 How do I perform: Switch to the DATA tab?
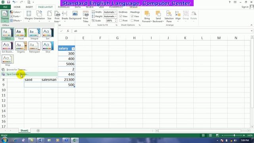78,7
